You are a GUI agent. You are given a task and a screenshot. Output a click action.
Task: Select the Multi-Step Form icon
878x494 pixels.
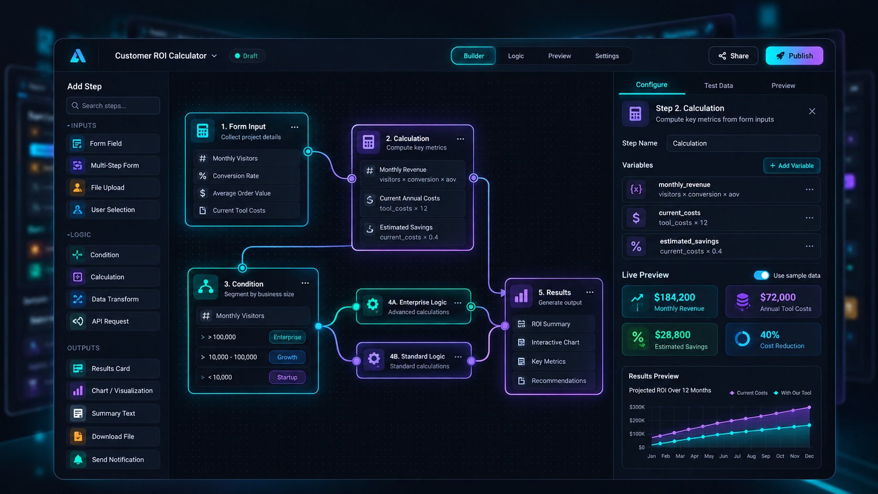click(77, 165)
